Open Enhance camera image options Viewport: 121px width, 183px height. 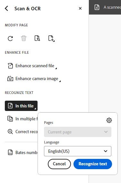tap(34, 79)
